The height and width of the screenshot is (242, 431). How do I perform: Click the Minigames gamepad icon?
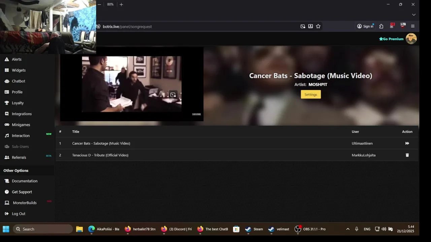7,125
